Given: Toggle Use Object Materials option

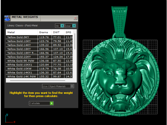Looking at the screenshot, I should [58, 86].
